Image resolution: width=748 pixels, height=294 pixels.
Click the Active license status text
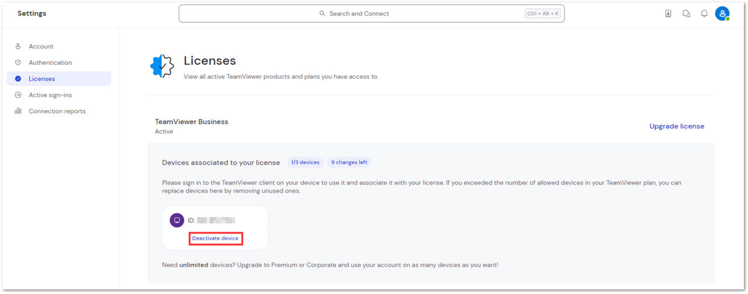(164, 131)
